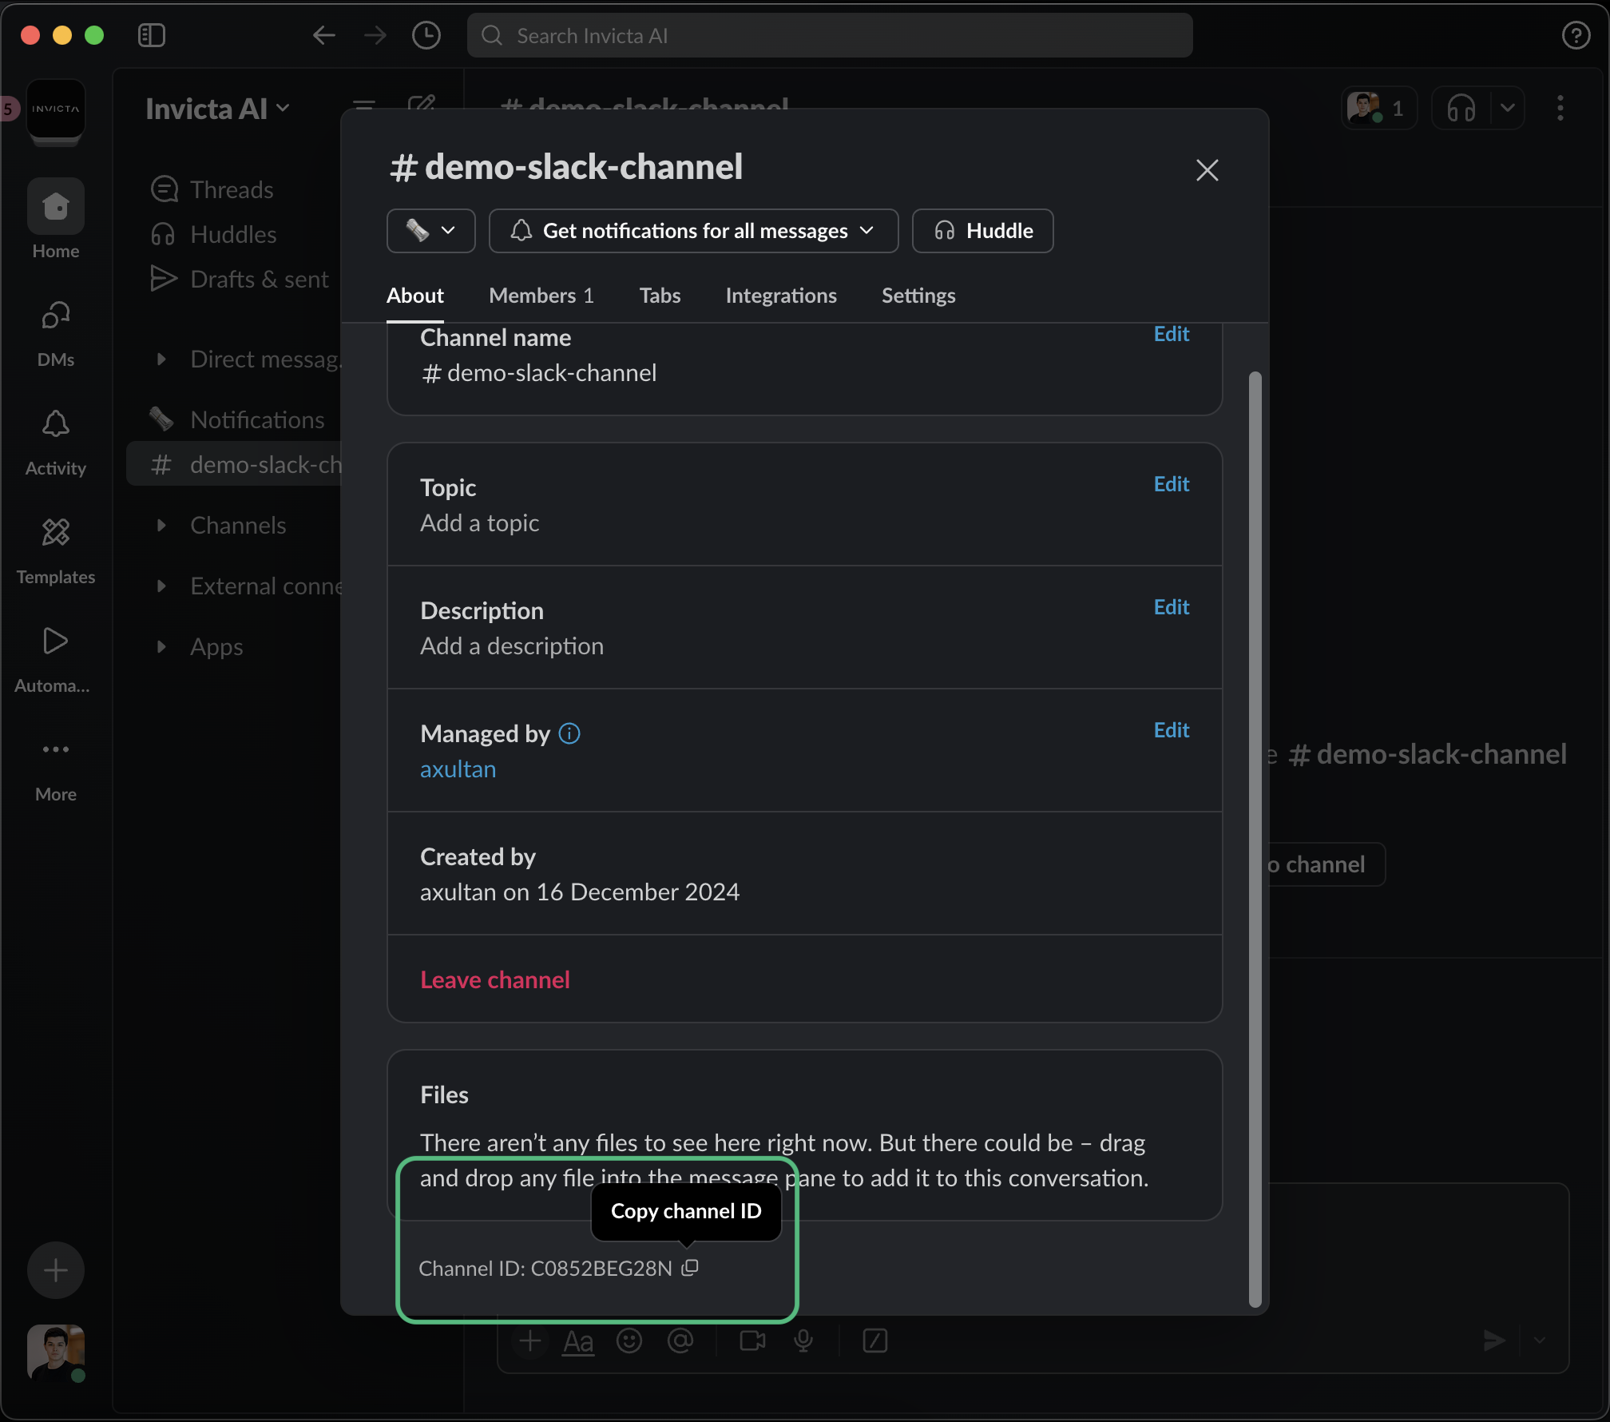
Task: Record a video clip from the composer
Action: pos(751,1341)
